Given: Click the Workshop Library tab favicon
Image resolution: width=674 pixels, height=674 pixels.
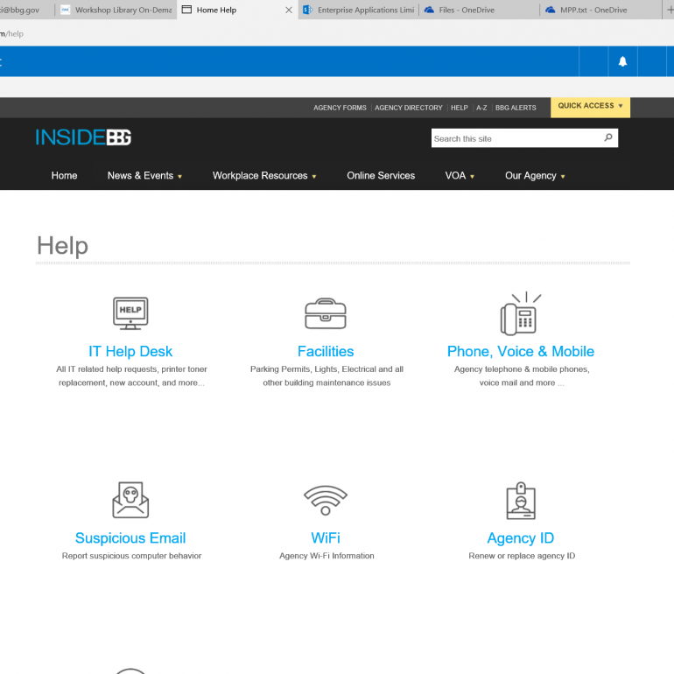Looking at the screenshot, I should pyautogui.click(x=66, y=10).
